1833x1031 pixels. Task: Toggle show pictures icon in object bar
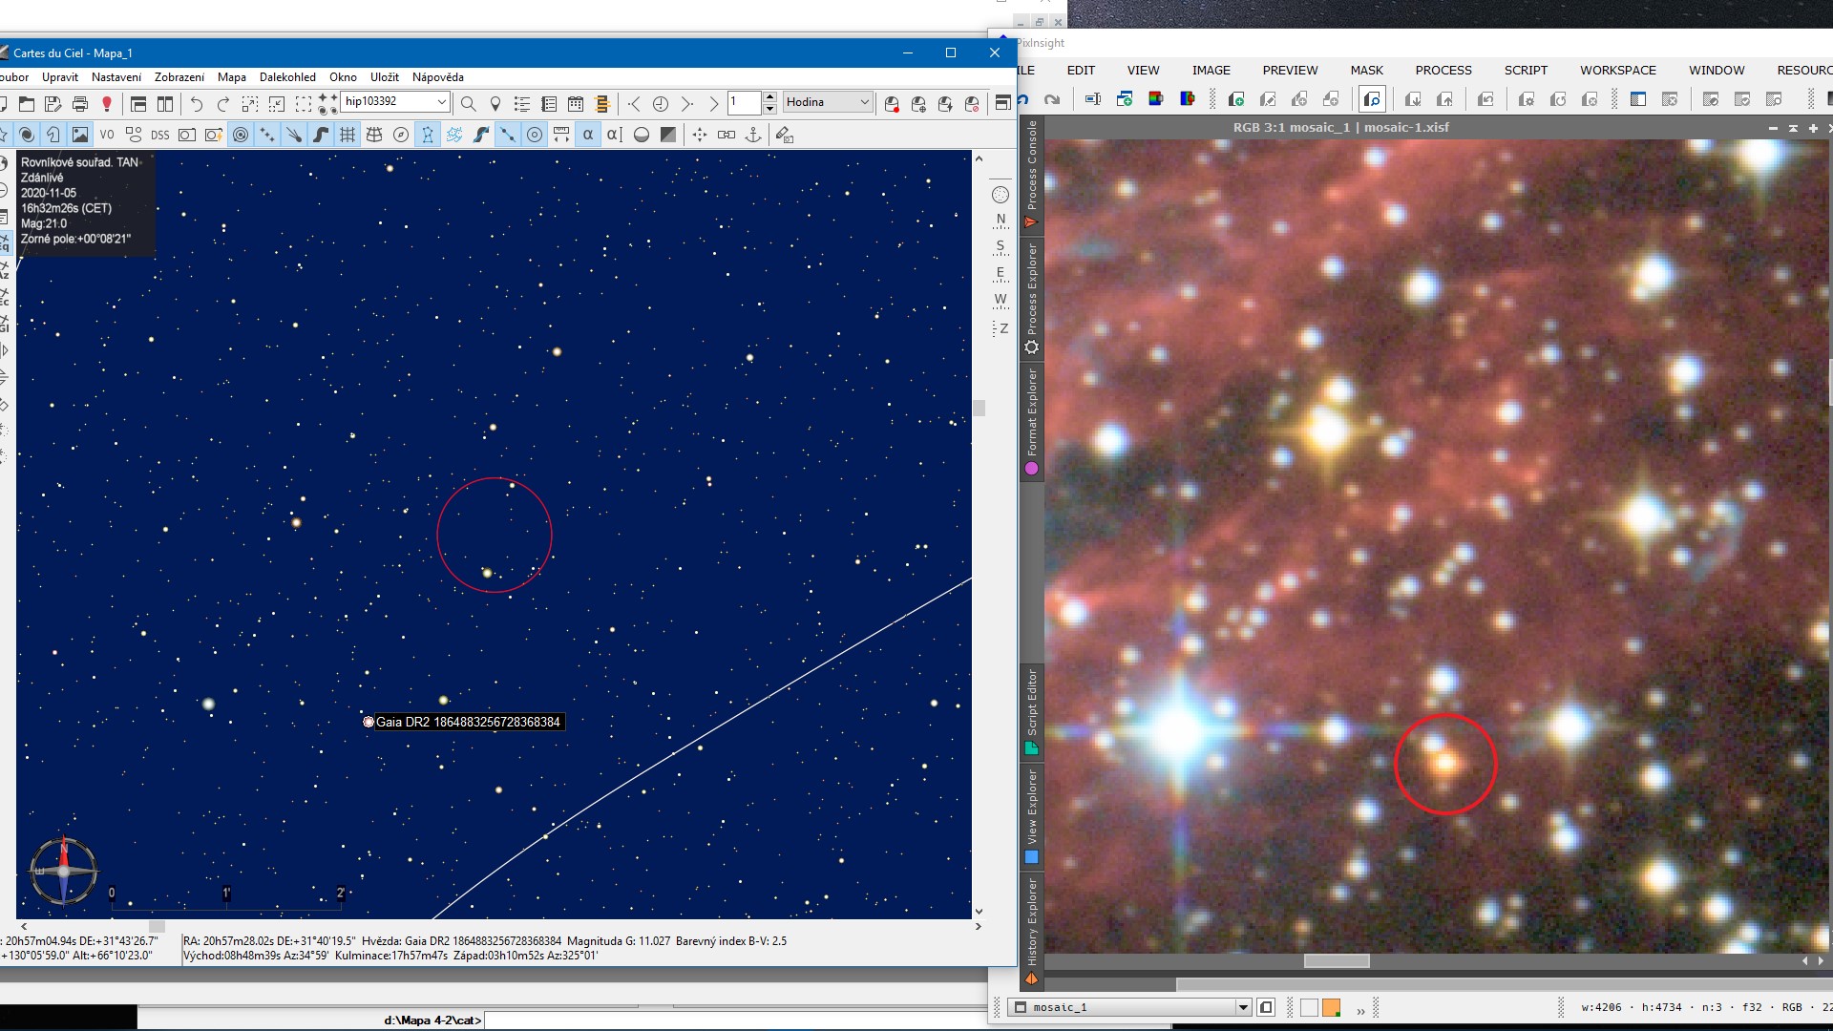coord(80,135)
